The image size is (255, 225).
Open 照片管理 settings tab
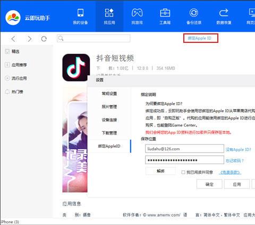tap(109, 106)
